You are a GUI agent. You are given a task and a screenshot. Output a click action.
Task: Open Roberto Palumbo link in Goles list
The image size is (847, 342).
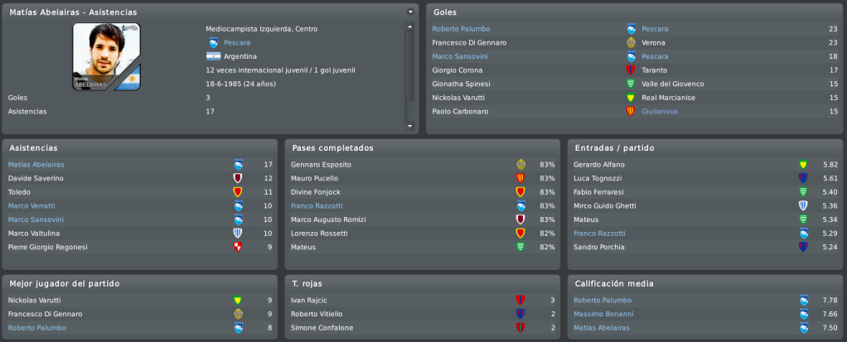pyautogui.click(x=462, y=29)
